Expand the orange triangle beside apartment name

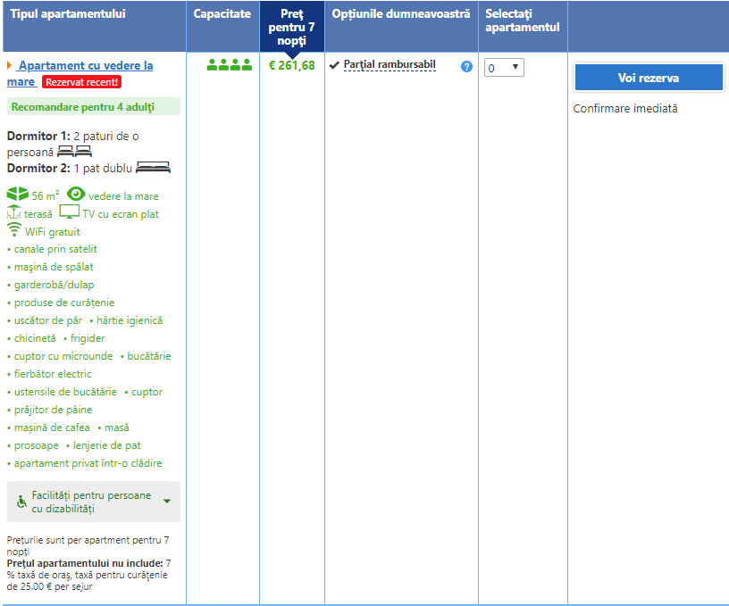[10, 66]
